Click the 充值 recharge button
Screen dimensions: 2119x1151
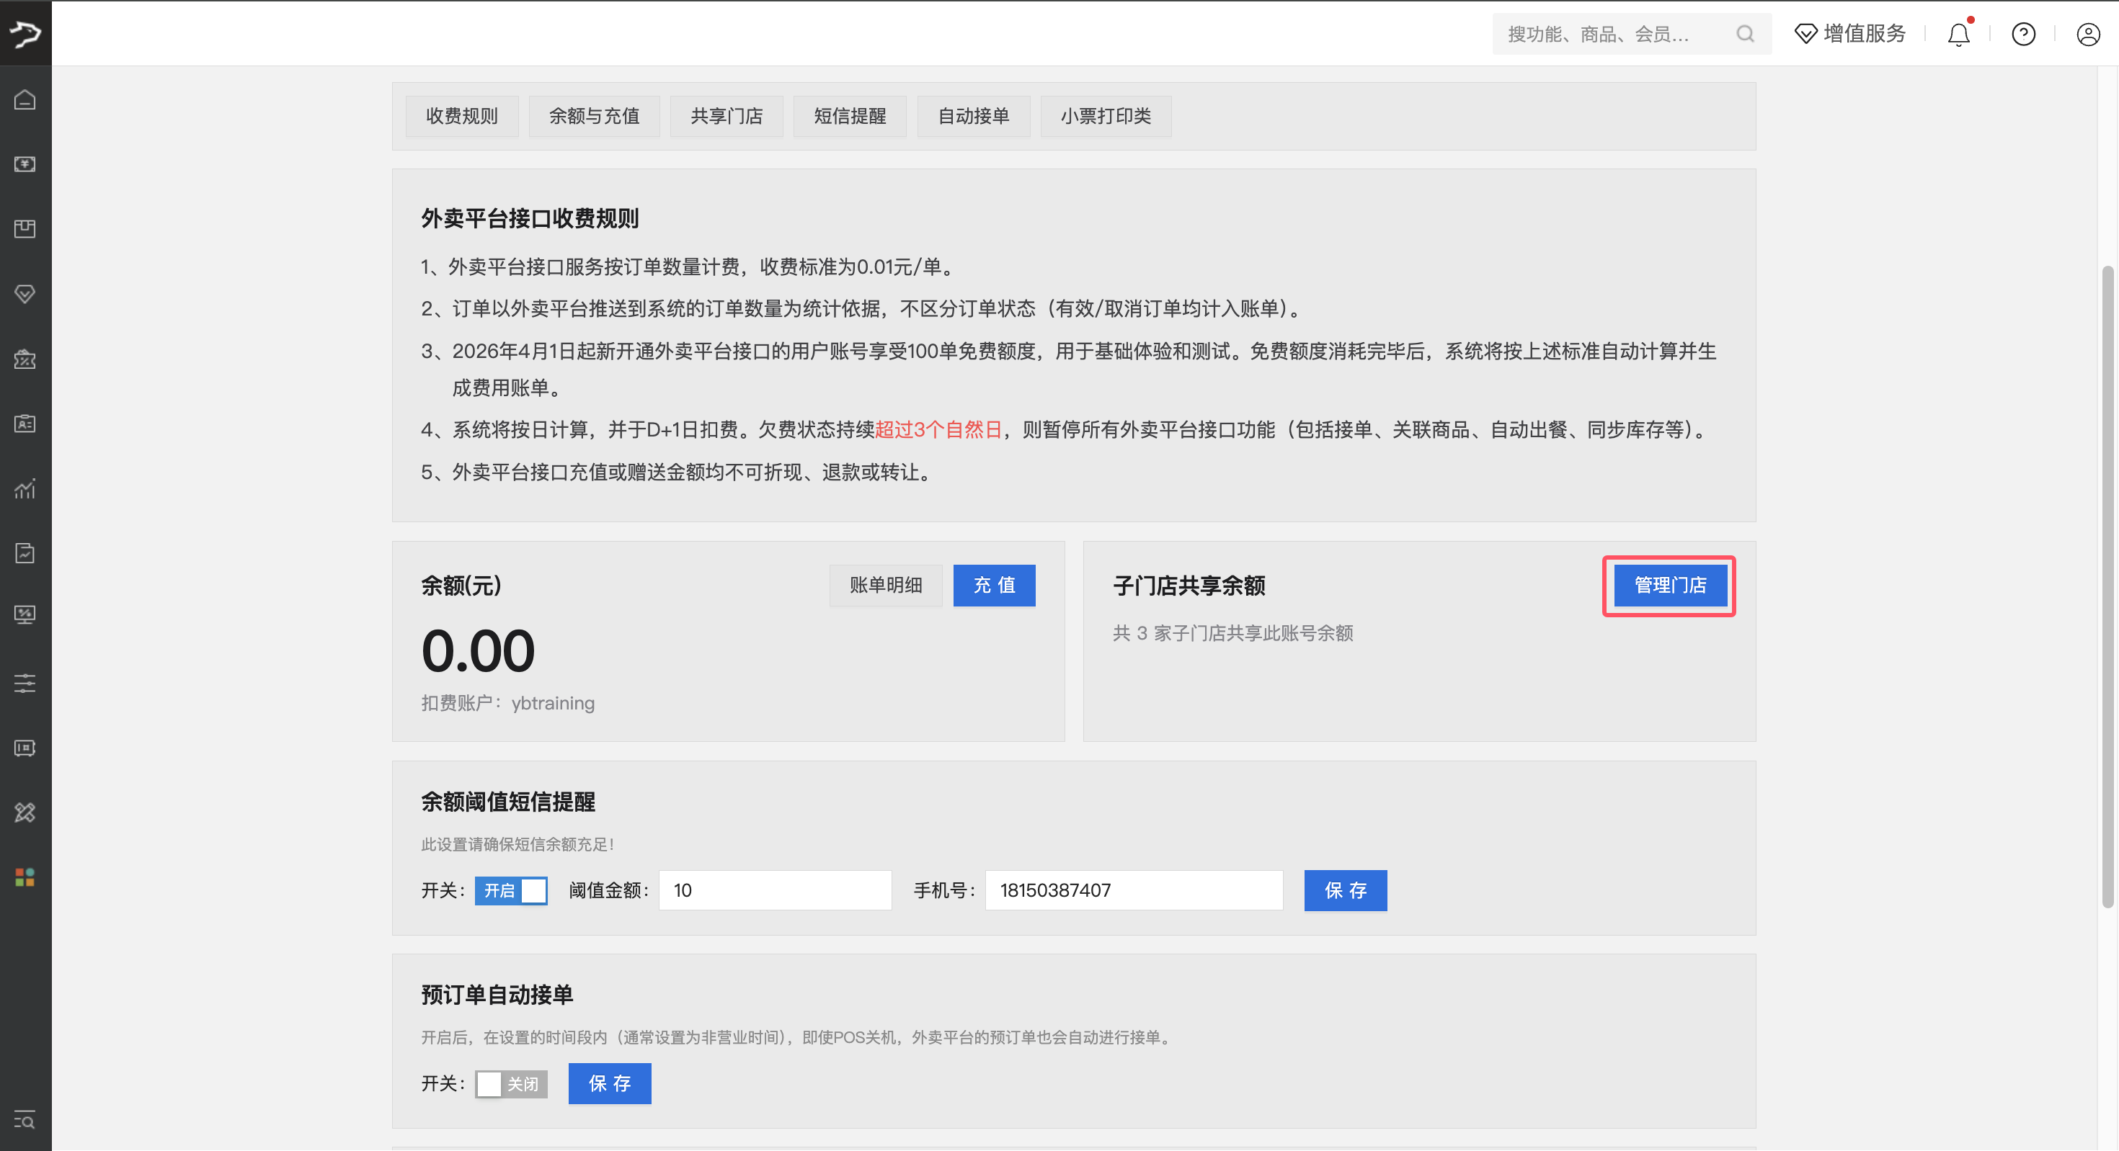[994, 586]
